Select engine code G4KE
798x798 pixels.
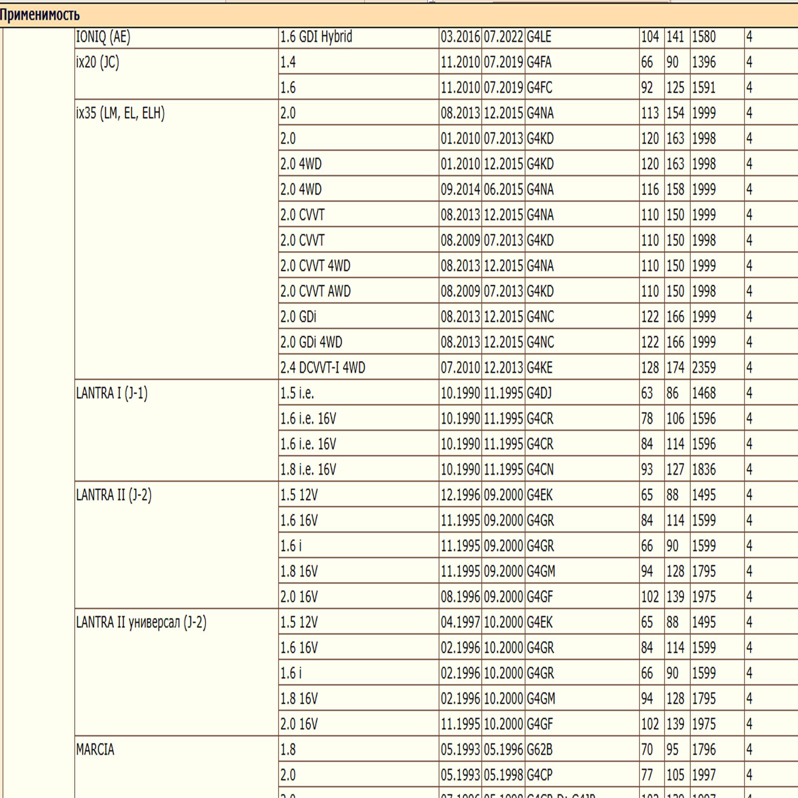540,368
